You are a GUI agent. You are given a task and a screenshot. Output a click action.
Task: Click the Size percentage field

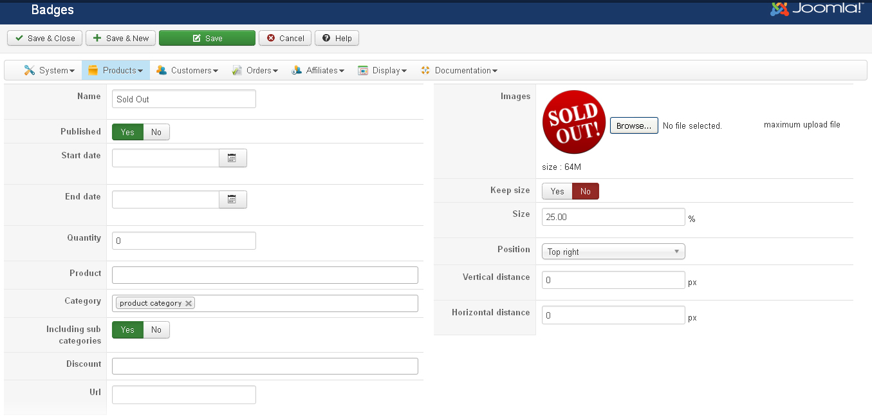pyautogui.click(x=613, y=217)
